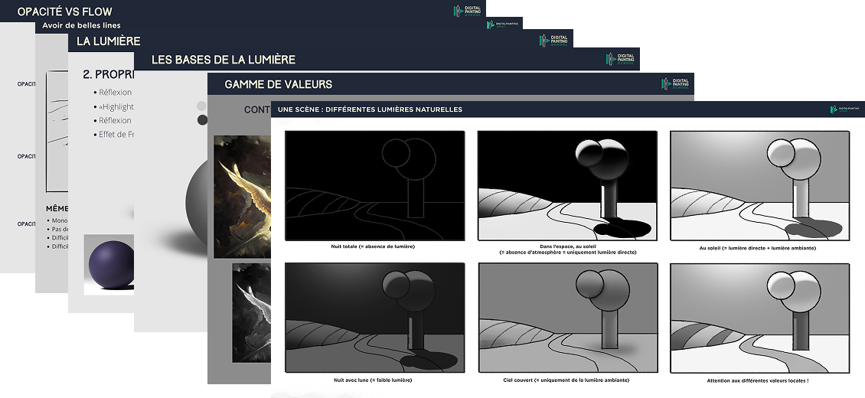Click the Opacité vs Flow slide title
This screenshot has width=865, height=398.
pos(64,11)
